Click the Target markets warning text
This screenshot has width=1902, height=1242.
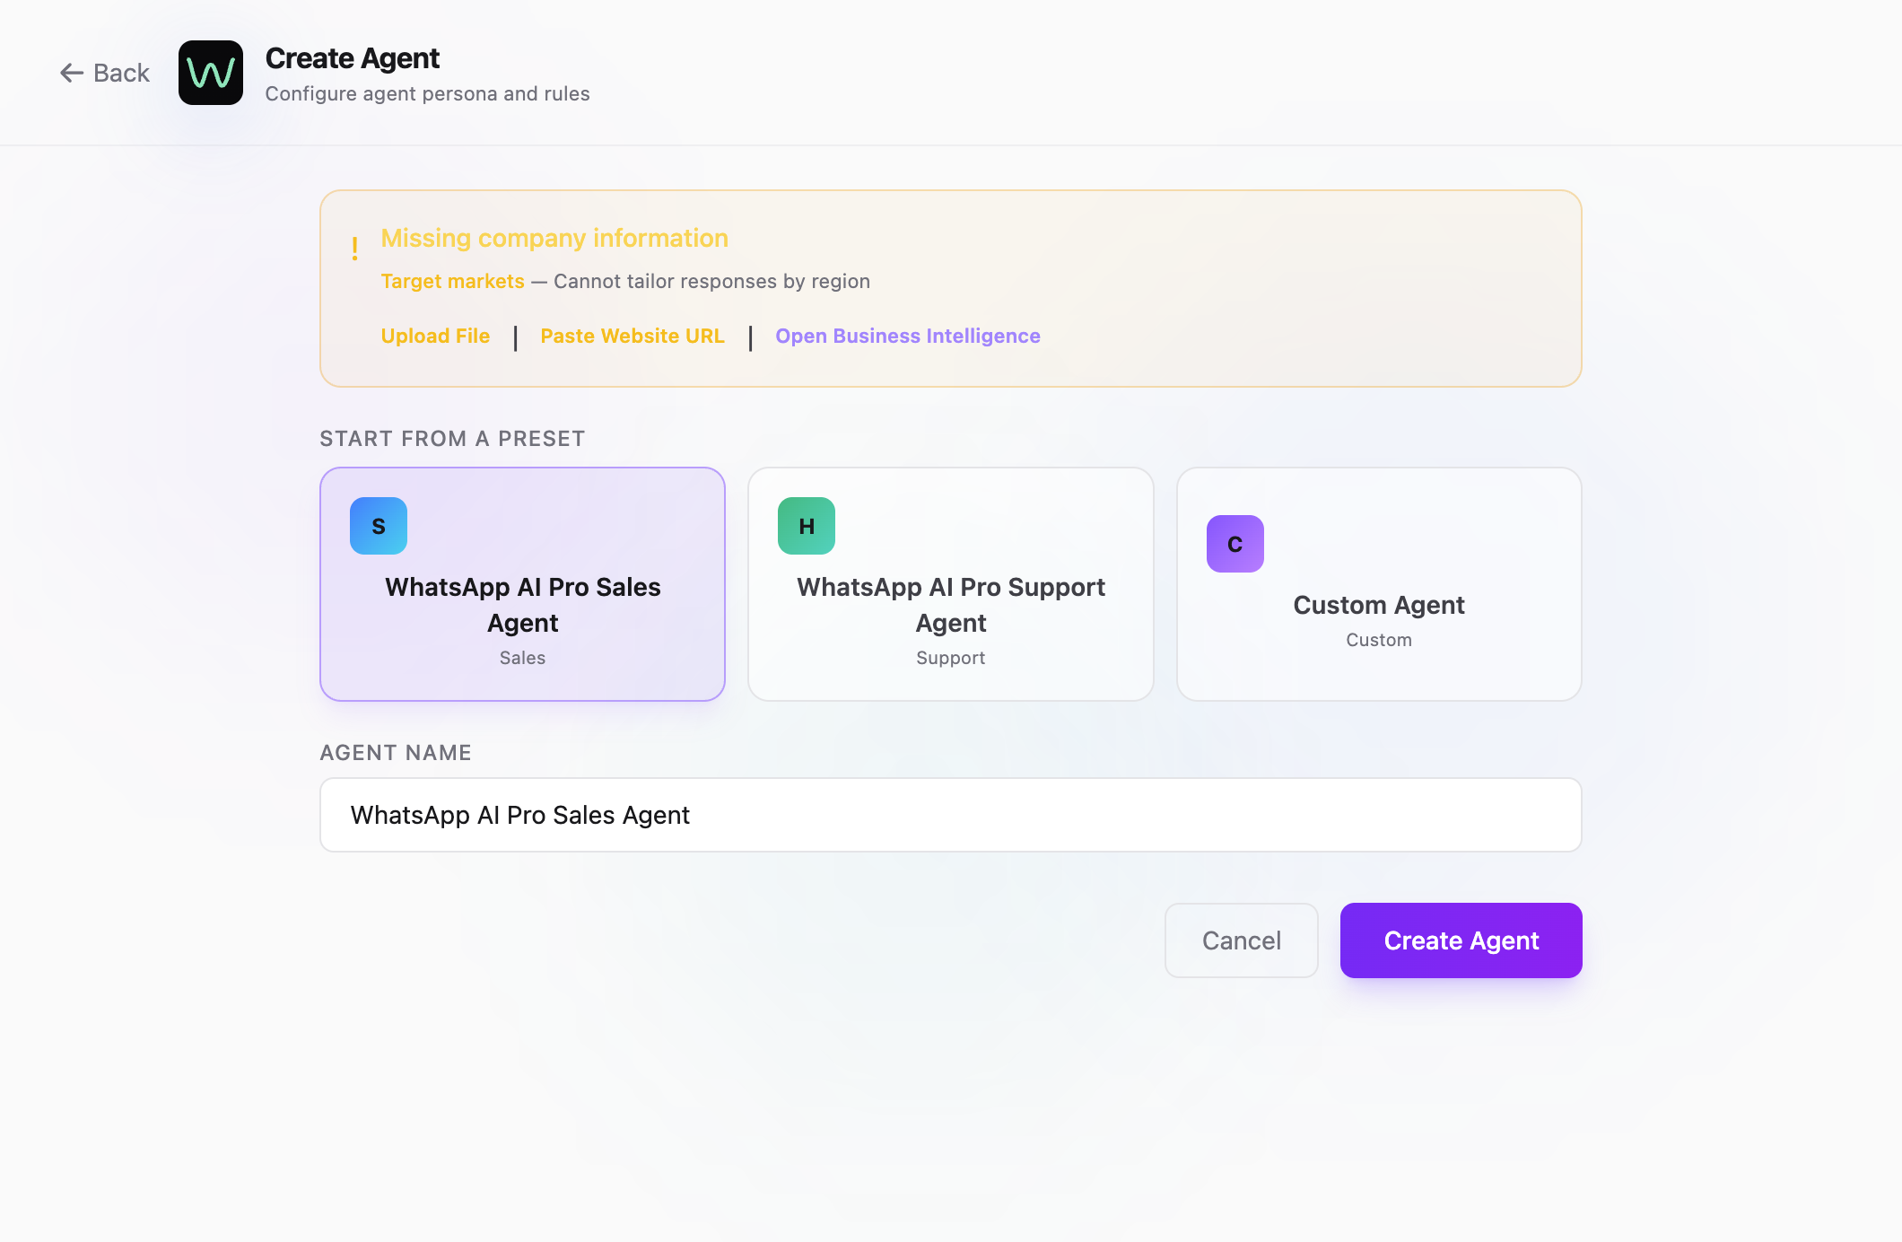click(452, 281)
